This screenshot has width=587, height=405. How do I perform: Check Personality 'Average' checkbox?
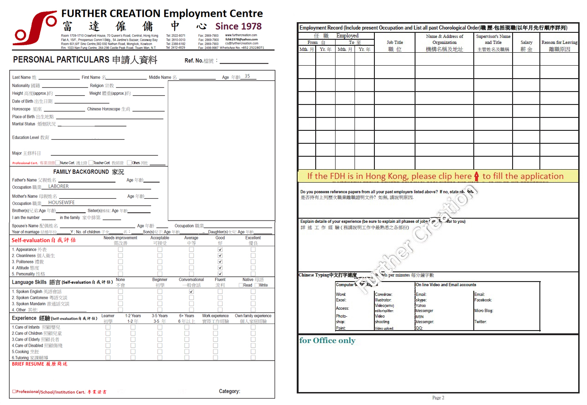(191, 273)
